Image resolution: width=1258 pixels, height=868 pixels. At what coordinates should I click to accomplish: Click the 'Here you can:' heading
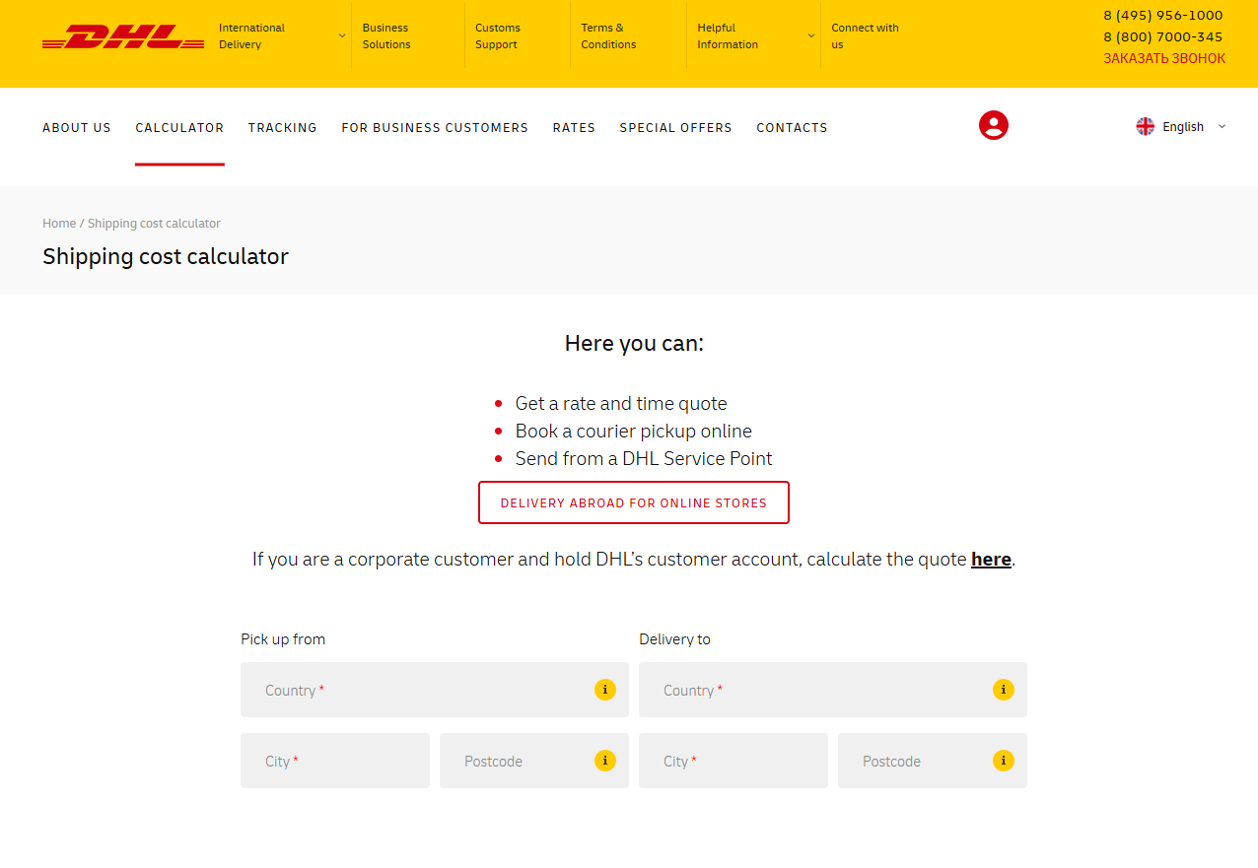tap(634, 343)
